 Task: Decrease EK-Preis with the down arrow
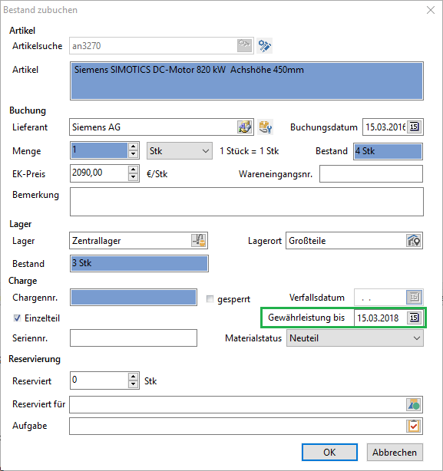point(133,177)
